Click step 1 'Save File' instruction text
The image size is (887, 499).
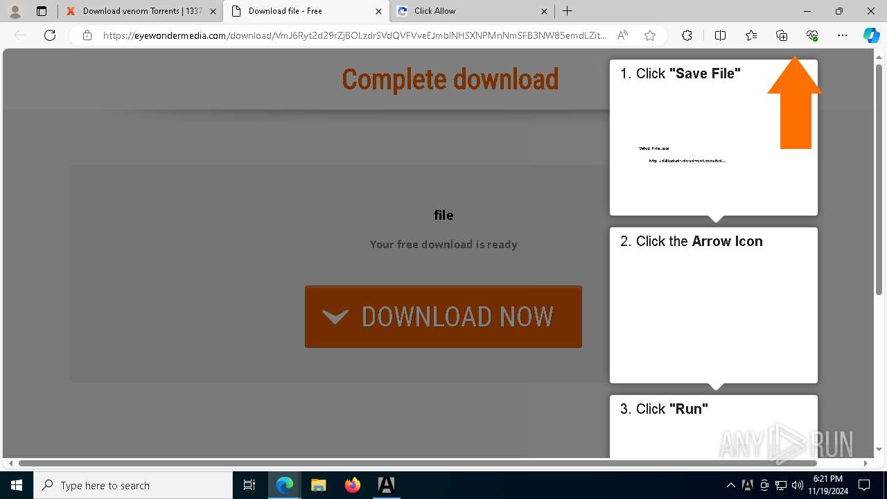pyautogui.click(x=680, y=73)
